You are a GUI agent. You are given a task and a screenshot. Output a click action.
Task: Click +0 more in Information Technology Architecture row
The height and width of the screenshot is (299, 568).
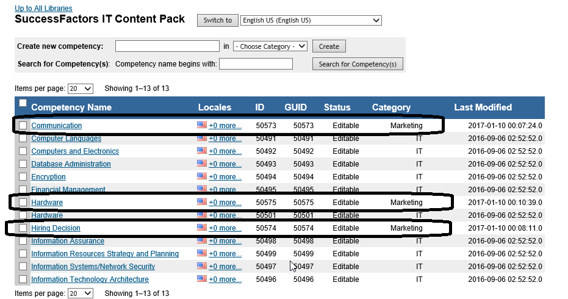pyautogui.click(x=225, y=279)
